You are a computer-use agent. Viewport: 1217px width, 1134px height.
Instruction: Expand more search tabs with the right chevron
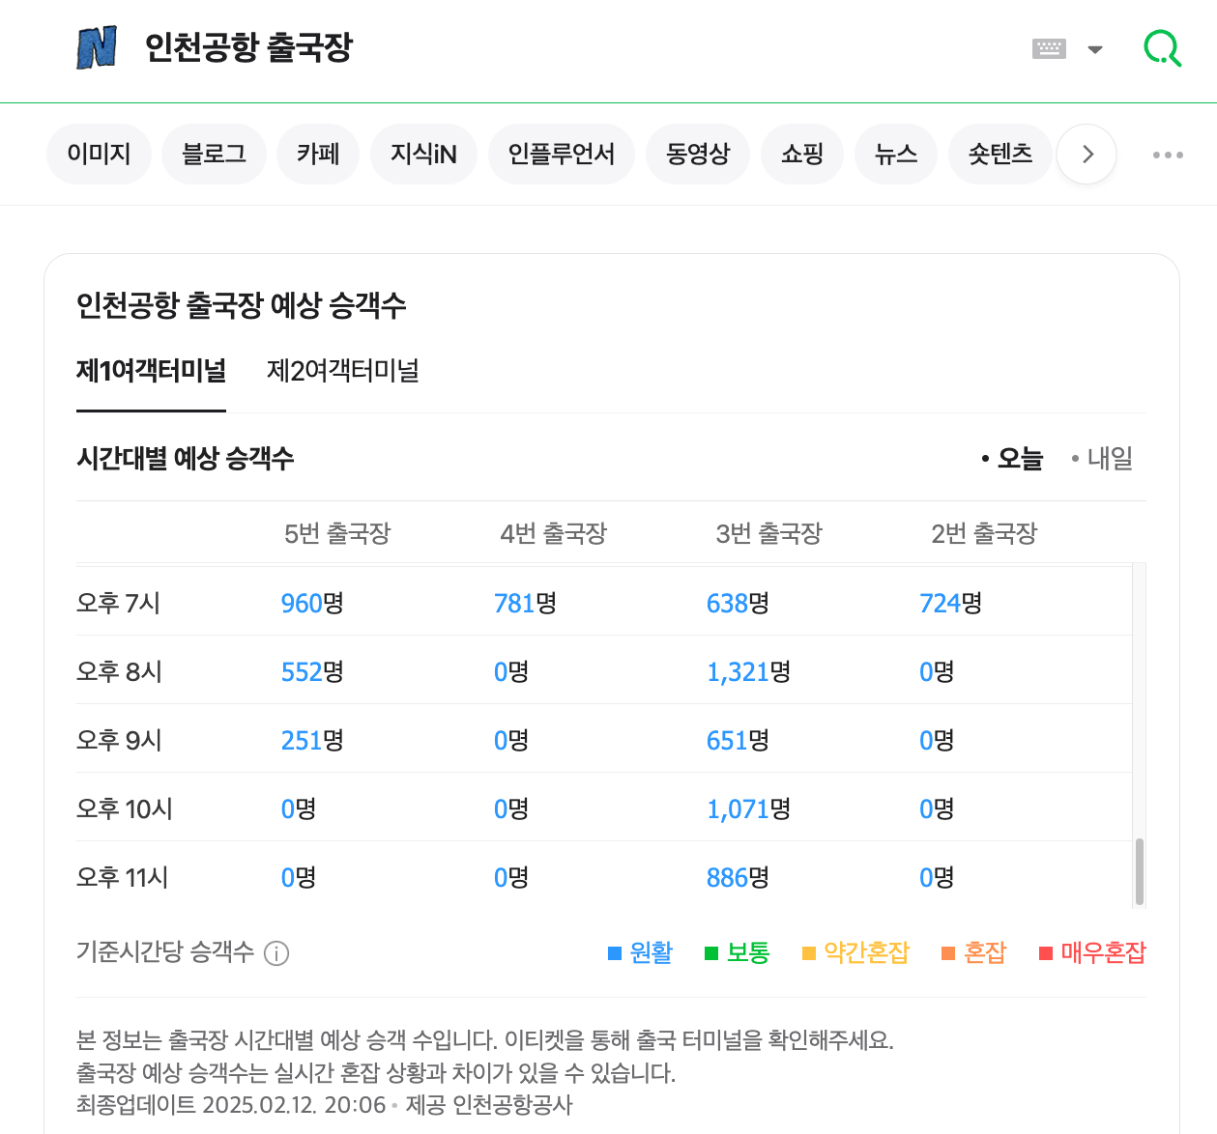tap(1086, 154)
